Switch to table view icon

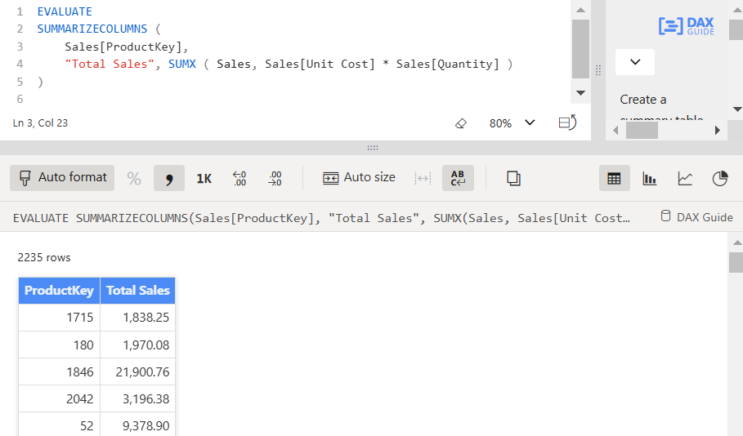(x=614, y=179)
